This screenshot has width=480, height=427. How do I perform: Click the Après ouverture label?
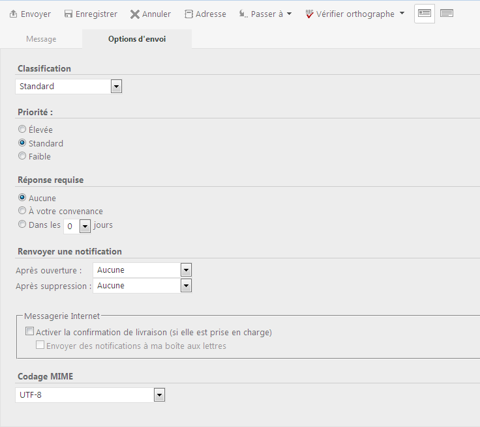[49, 270]
